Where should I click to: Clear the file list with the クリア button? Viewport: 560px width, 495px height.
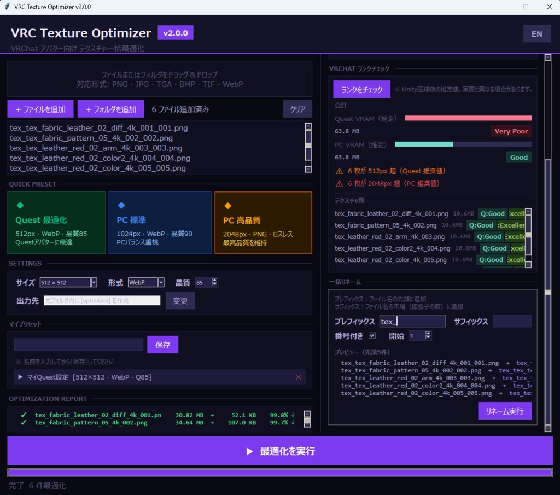tap(297, 109)
